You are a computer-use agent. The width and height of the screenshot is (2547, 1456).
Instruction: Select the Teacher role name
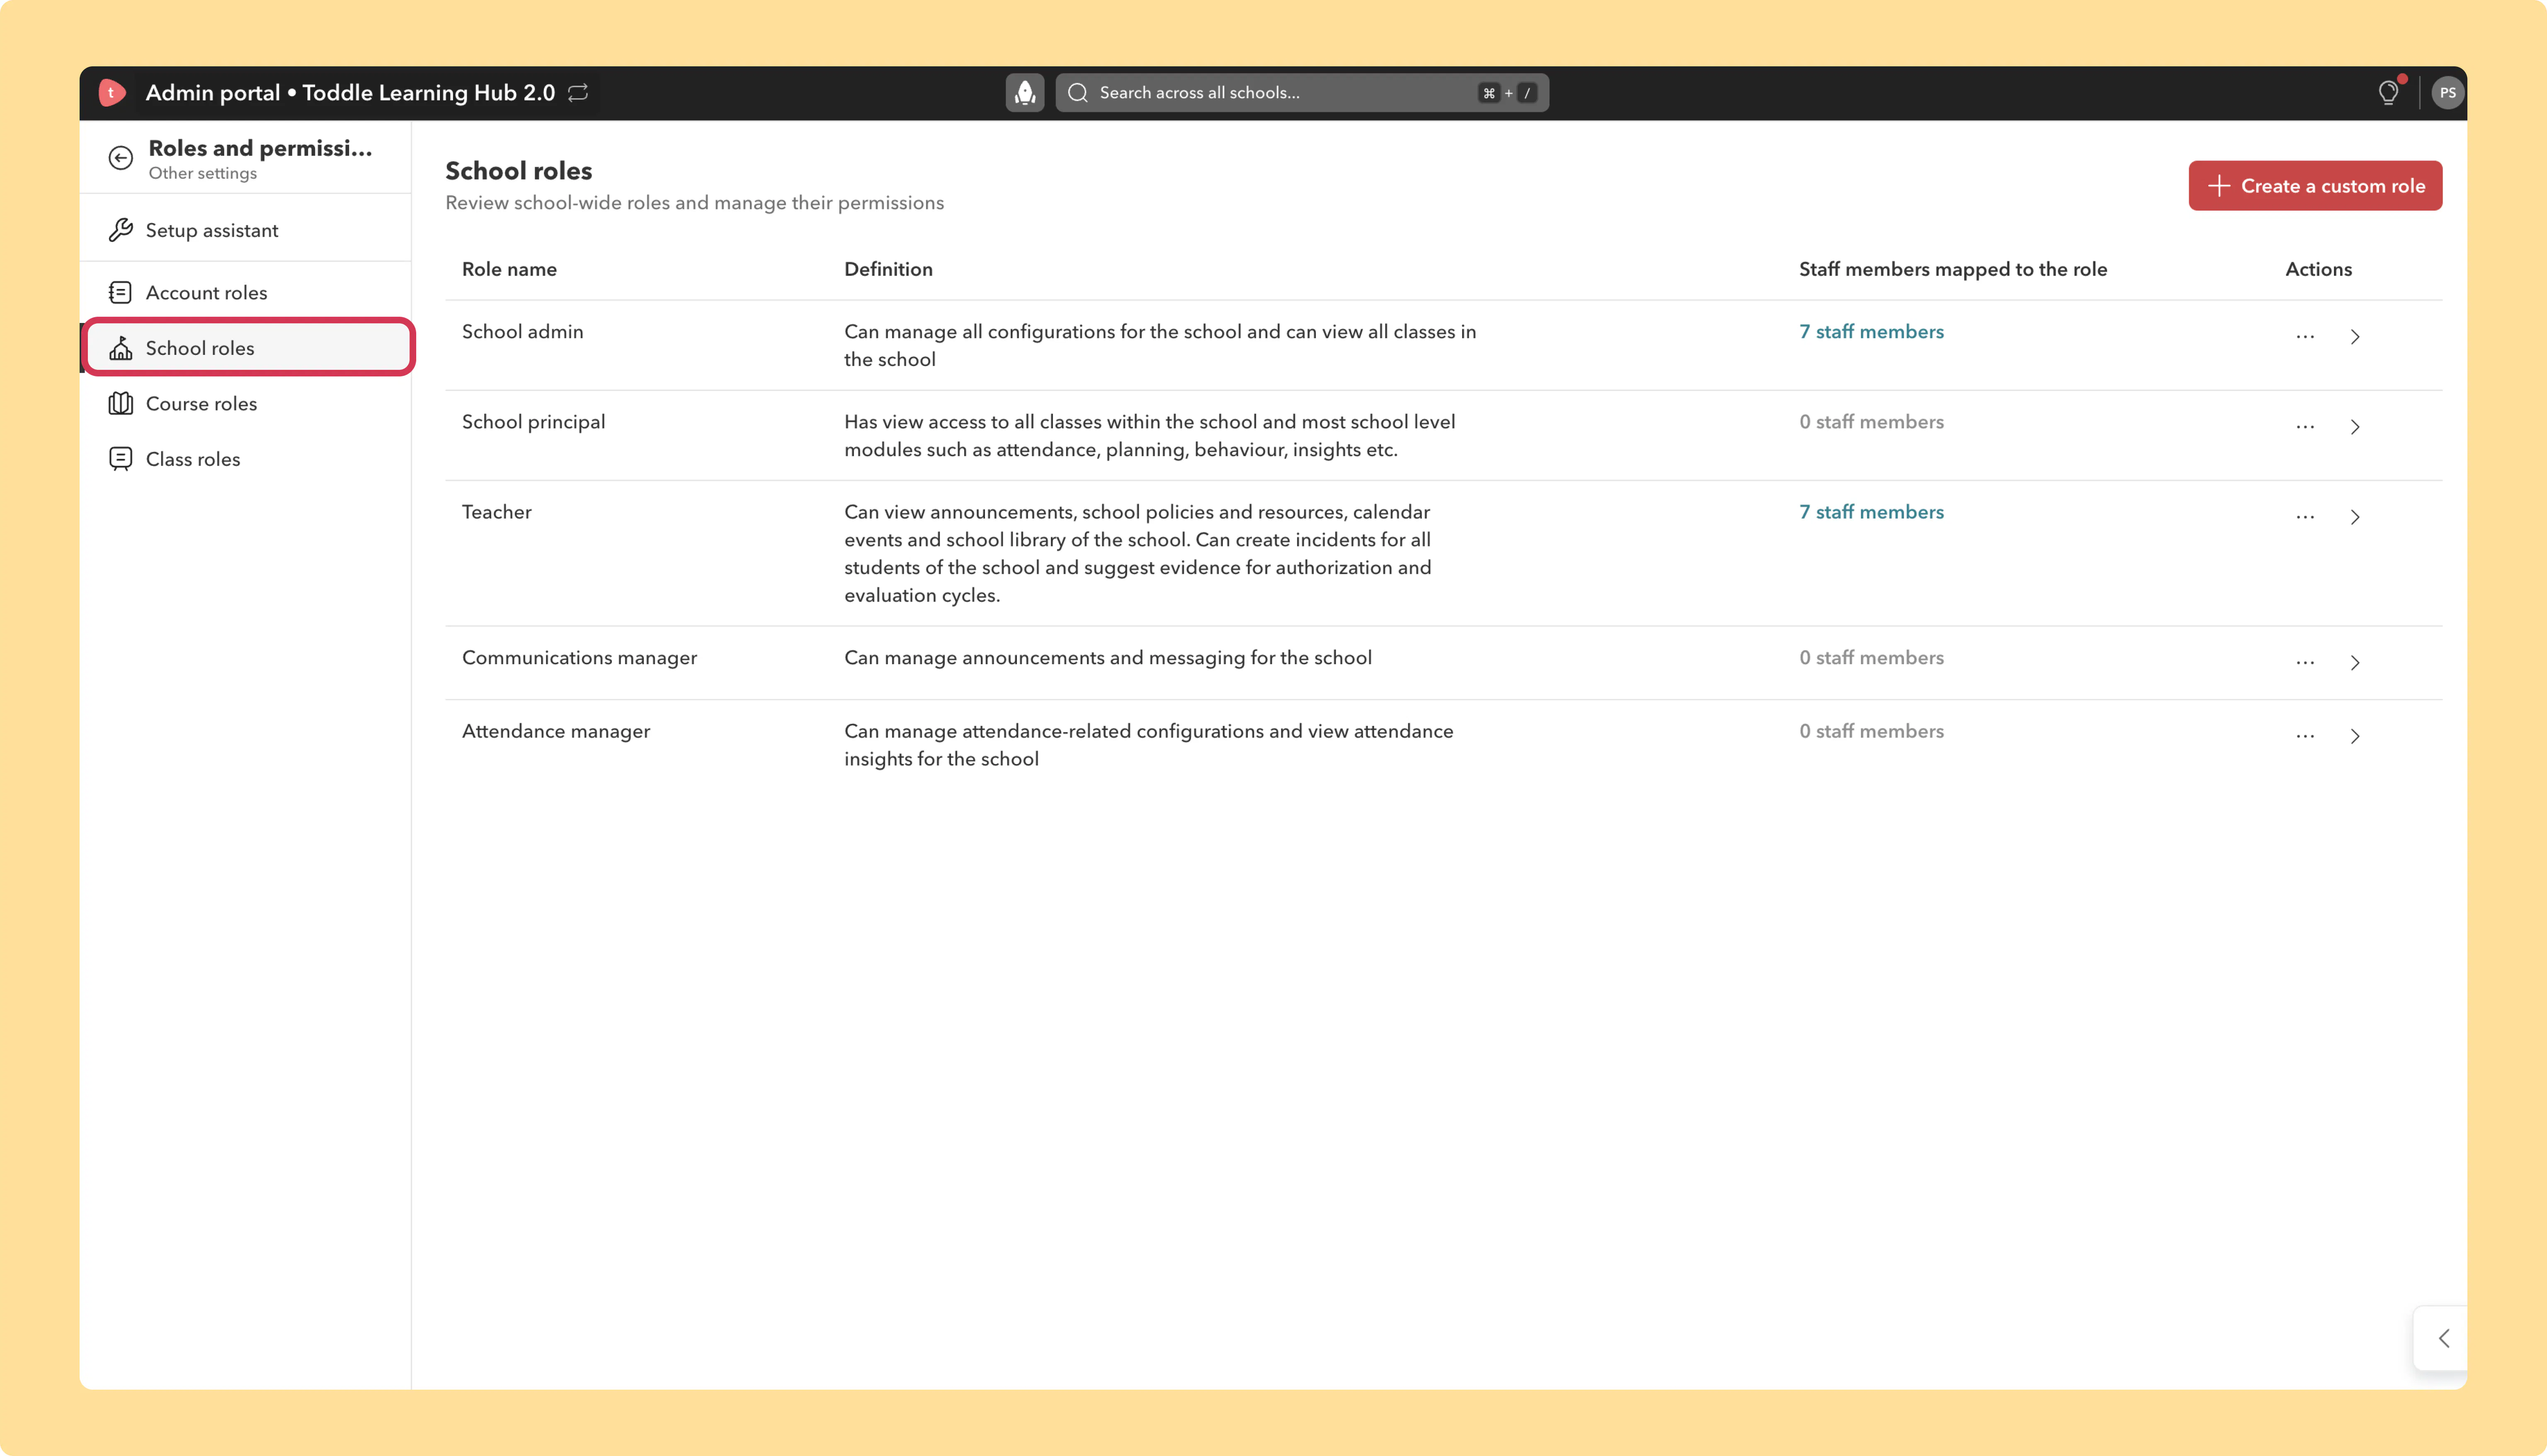[497, 512]
